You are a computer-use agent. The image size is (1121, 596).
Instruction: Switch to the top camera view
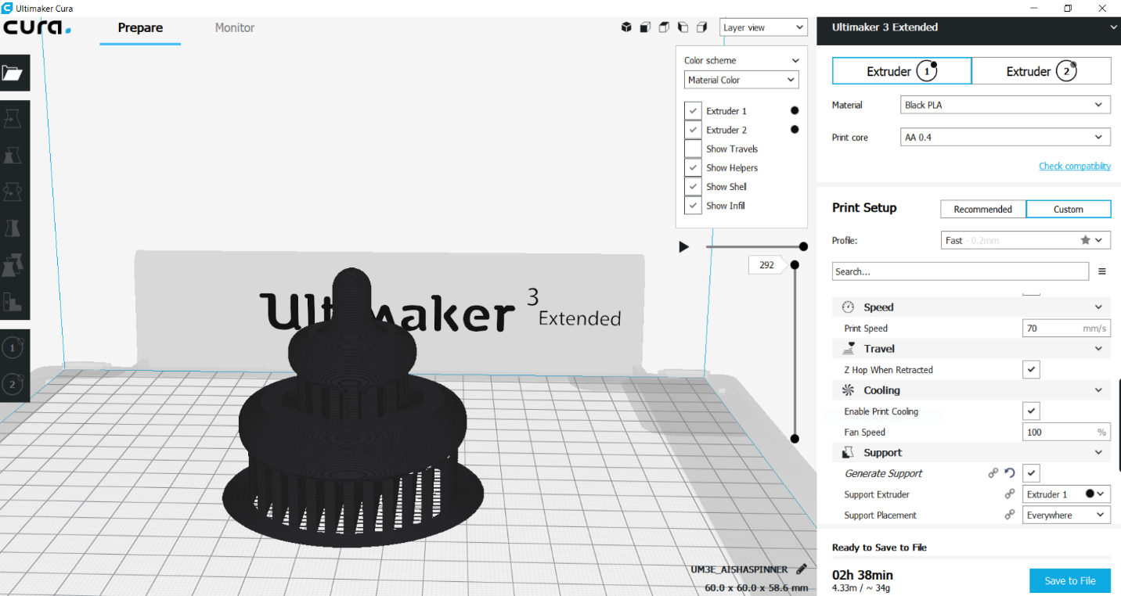point(664,27)
